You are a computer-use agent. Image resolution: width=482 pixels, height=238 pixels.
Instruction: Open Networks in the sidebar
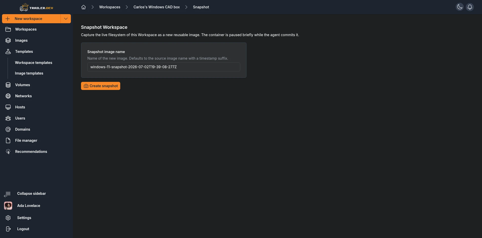coord(24,96)
